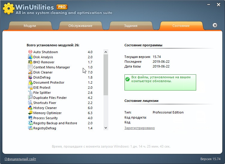
Task: Minimize the WinUtilities window
Action: [208, 5]
